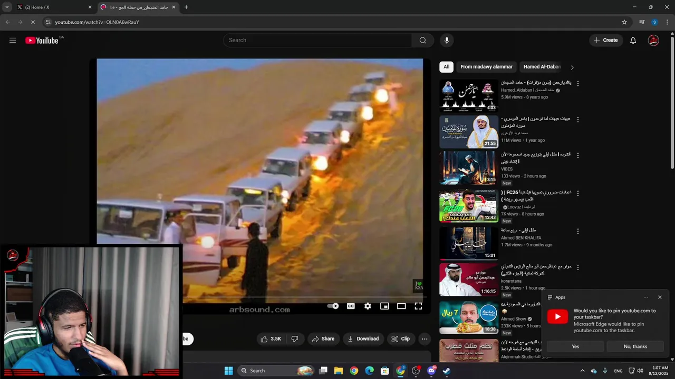Select the active YouTube video tab
This screenshot has width=675, height=379.
138,7
